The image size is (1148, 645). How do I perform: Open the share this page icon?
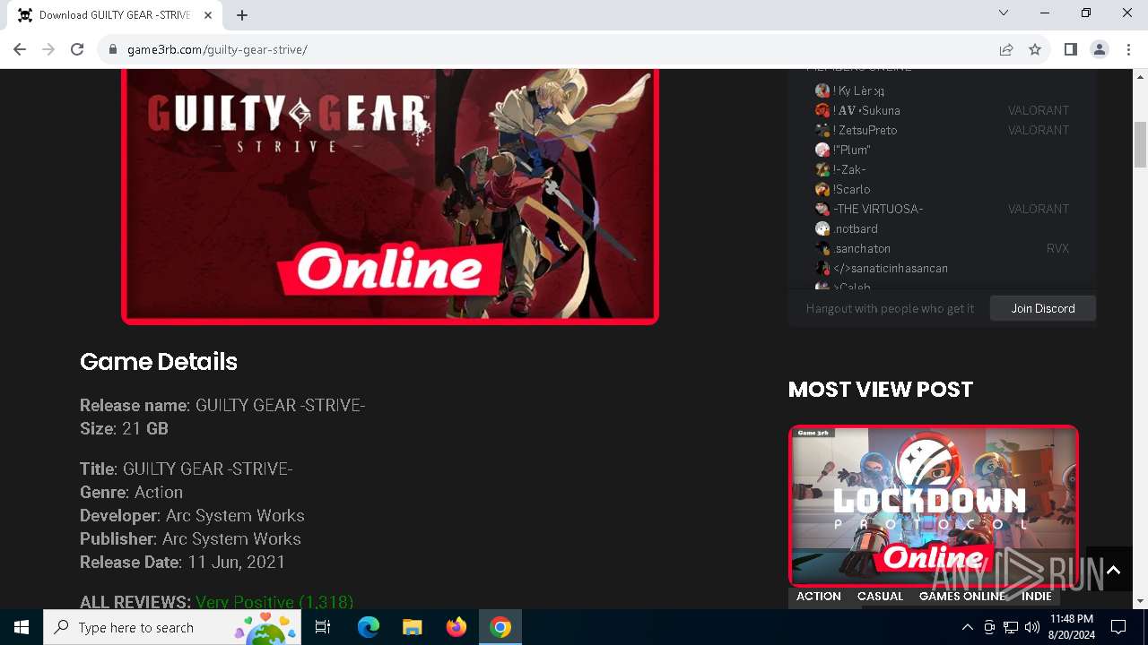click(x=1006, y=49)
